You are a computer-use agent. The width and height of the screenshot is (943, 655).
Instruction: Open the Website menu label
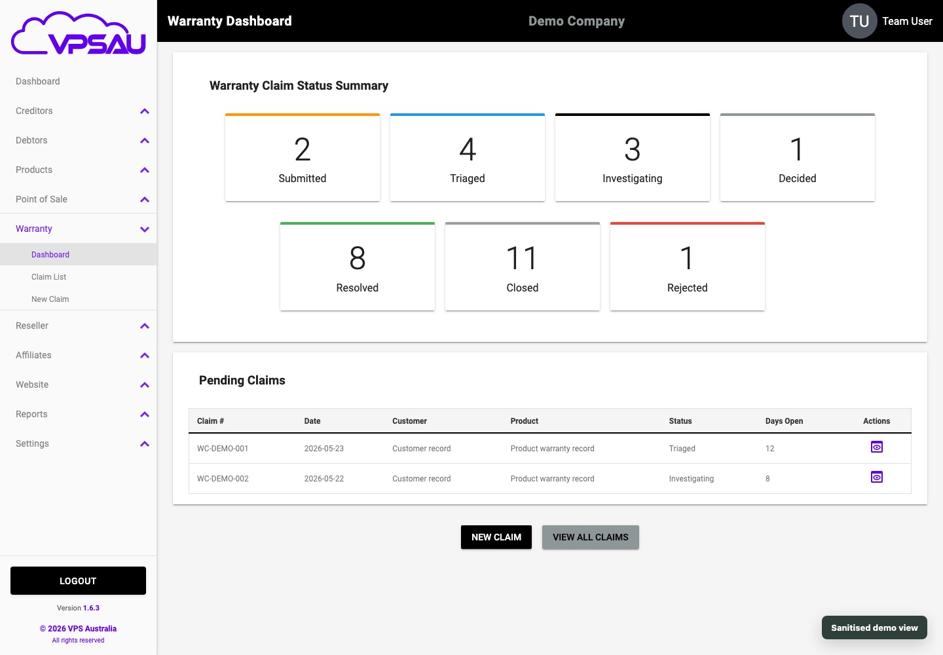[32, 384]
